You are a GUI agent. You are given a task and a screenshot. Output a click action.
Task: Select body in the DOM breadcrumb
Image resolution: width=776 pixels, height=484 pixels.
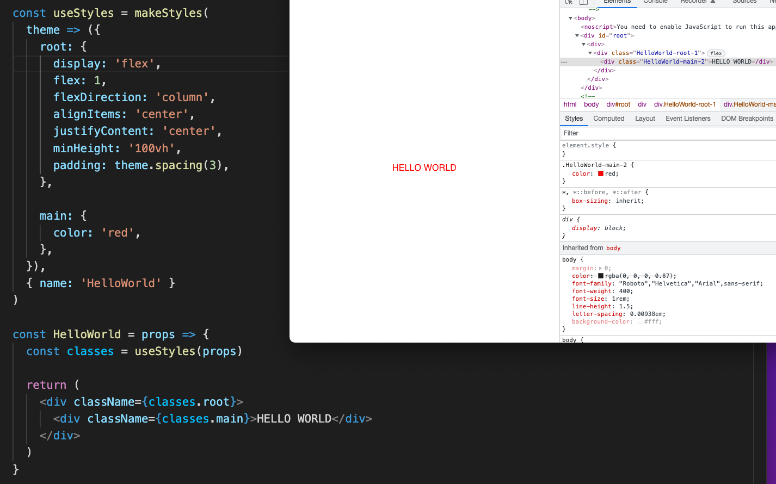591,104
